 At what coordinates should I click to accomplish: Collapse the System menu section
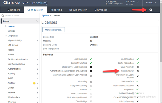point(37,21)
